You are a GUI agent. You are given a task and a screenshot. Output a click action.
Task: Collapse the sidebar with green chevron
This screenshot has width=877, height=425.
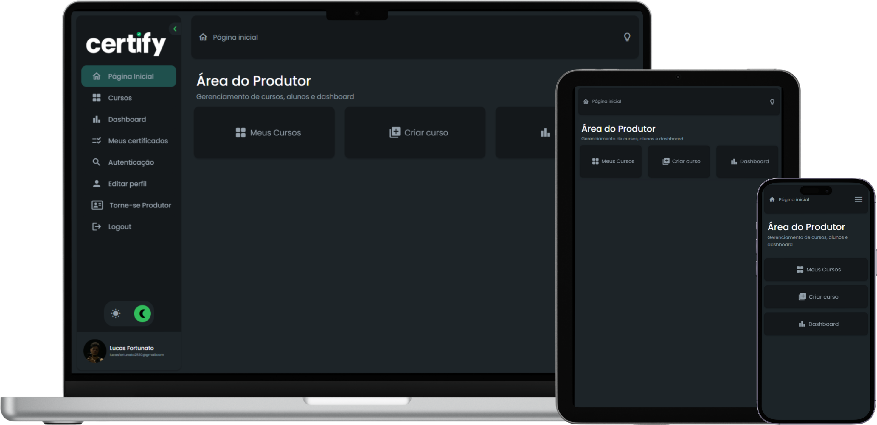point(175,29)
